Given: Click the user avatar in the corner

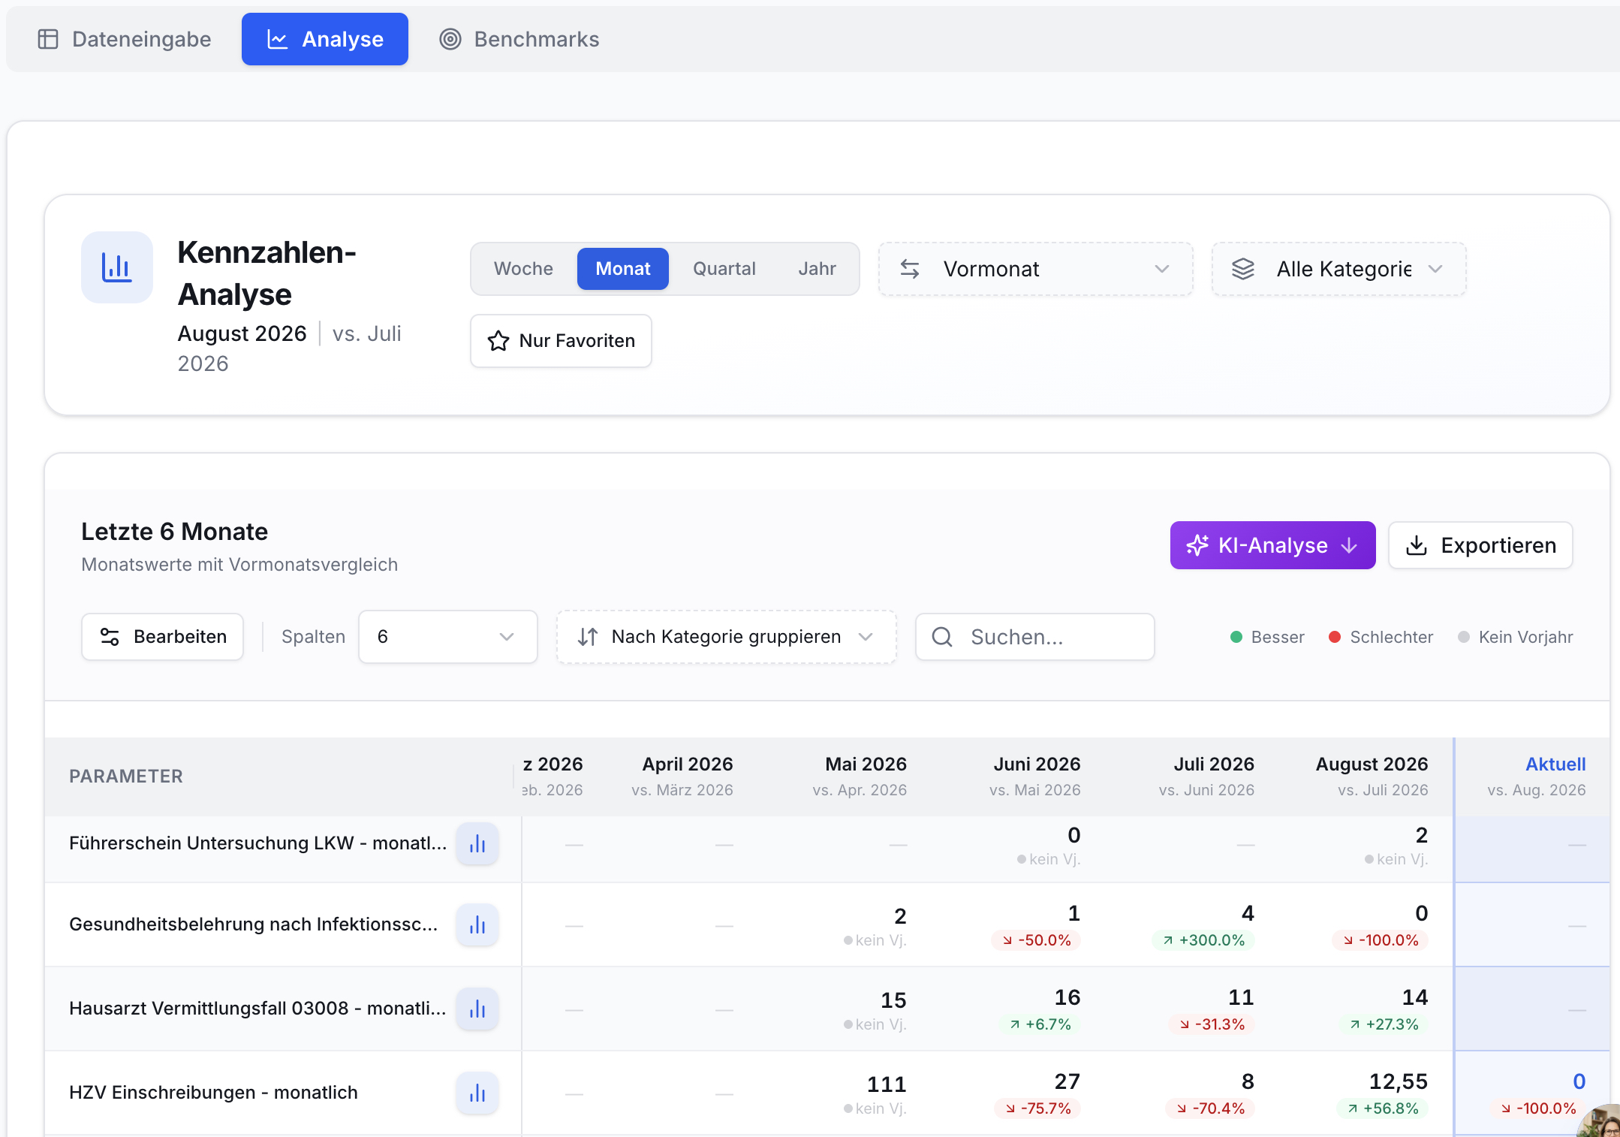Looking at the screenshot, I should (1602, 1120).
